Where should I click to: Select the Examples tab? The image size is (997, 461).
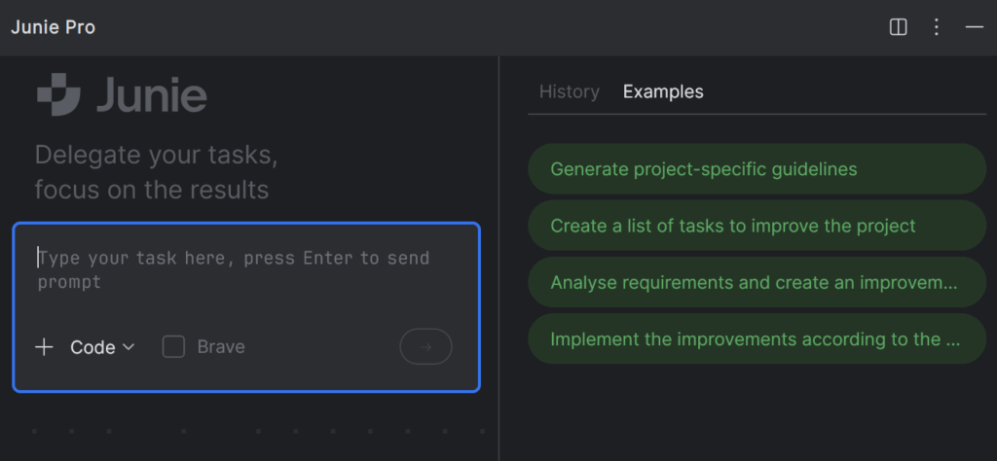pos(663,92)
